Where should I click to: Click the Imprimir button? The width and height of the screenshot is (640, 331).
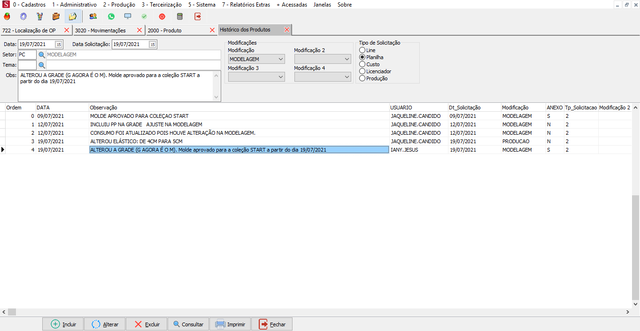[x=230, y=324]
